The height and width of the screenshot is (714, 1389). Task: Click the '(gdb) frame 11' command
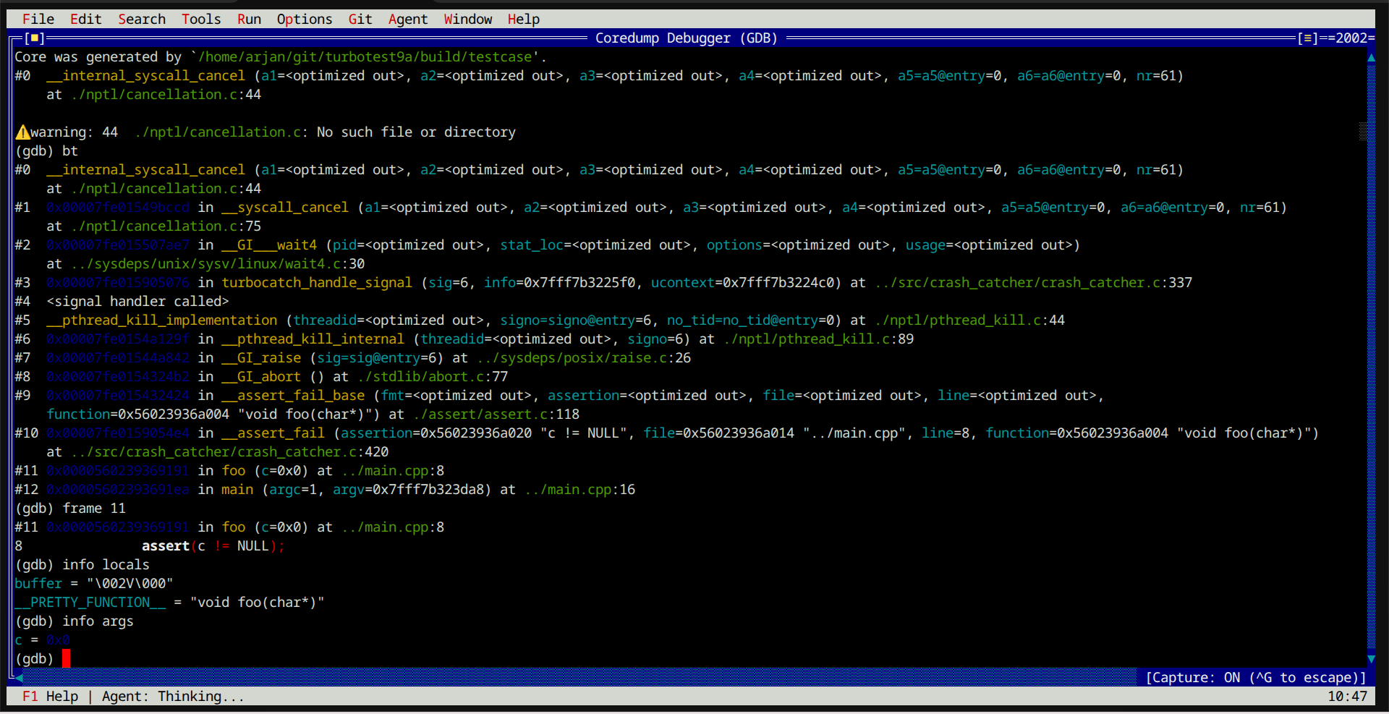pos(70,509)
